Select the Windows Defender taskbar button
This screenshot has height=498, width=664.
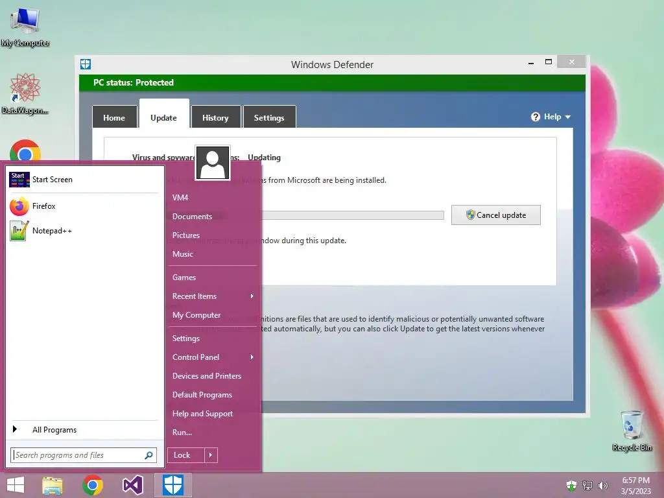click(x=173, y=485)
